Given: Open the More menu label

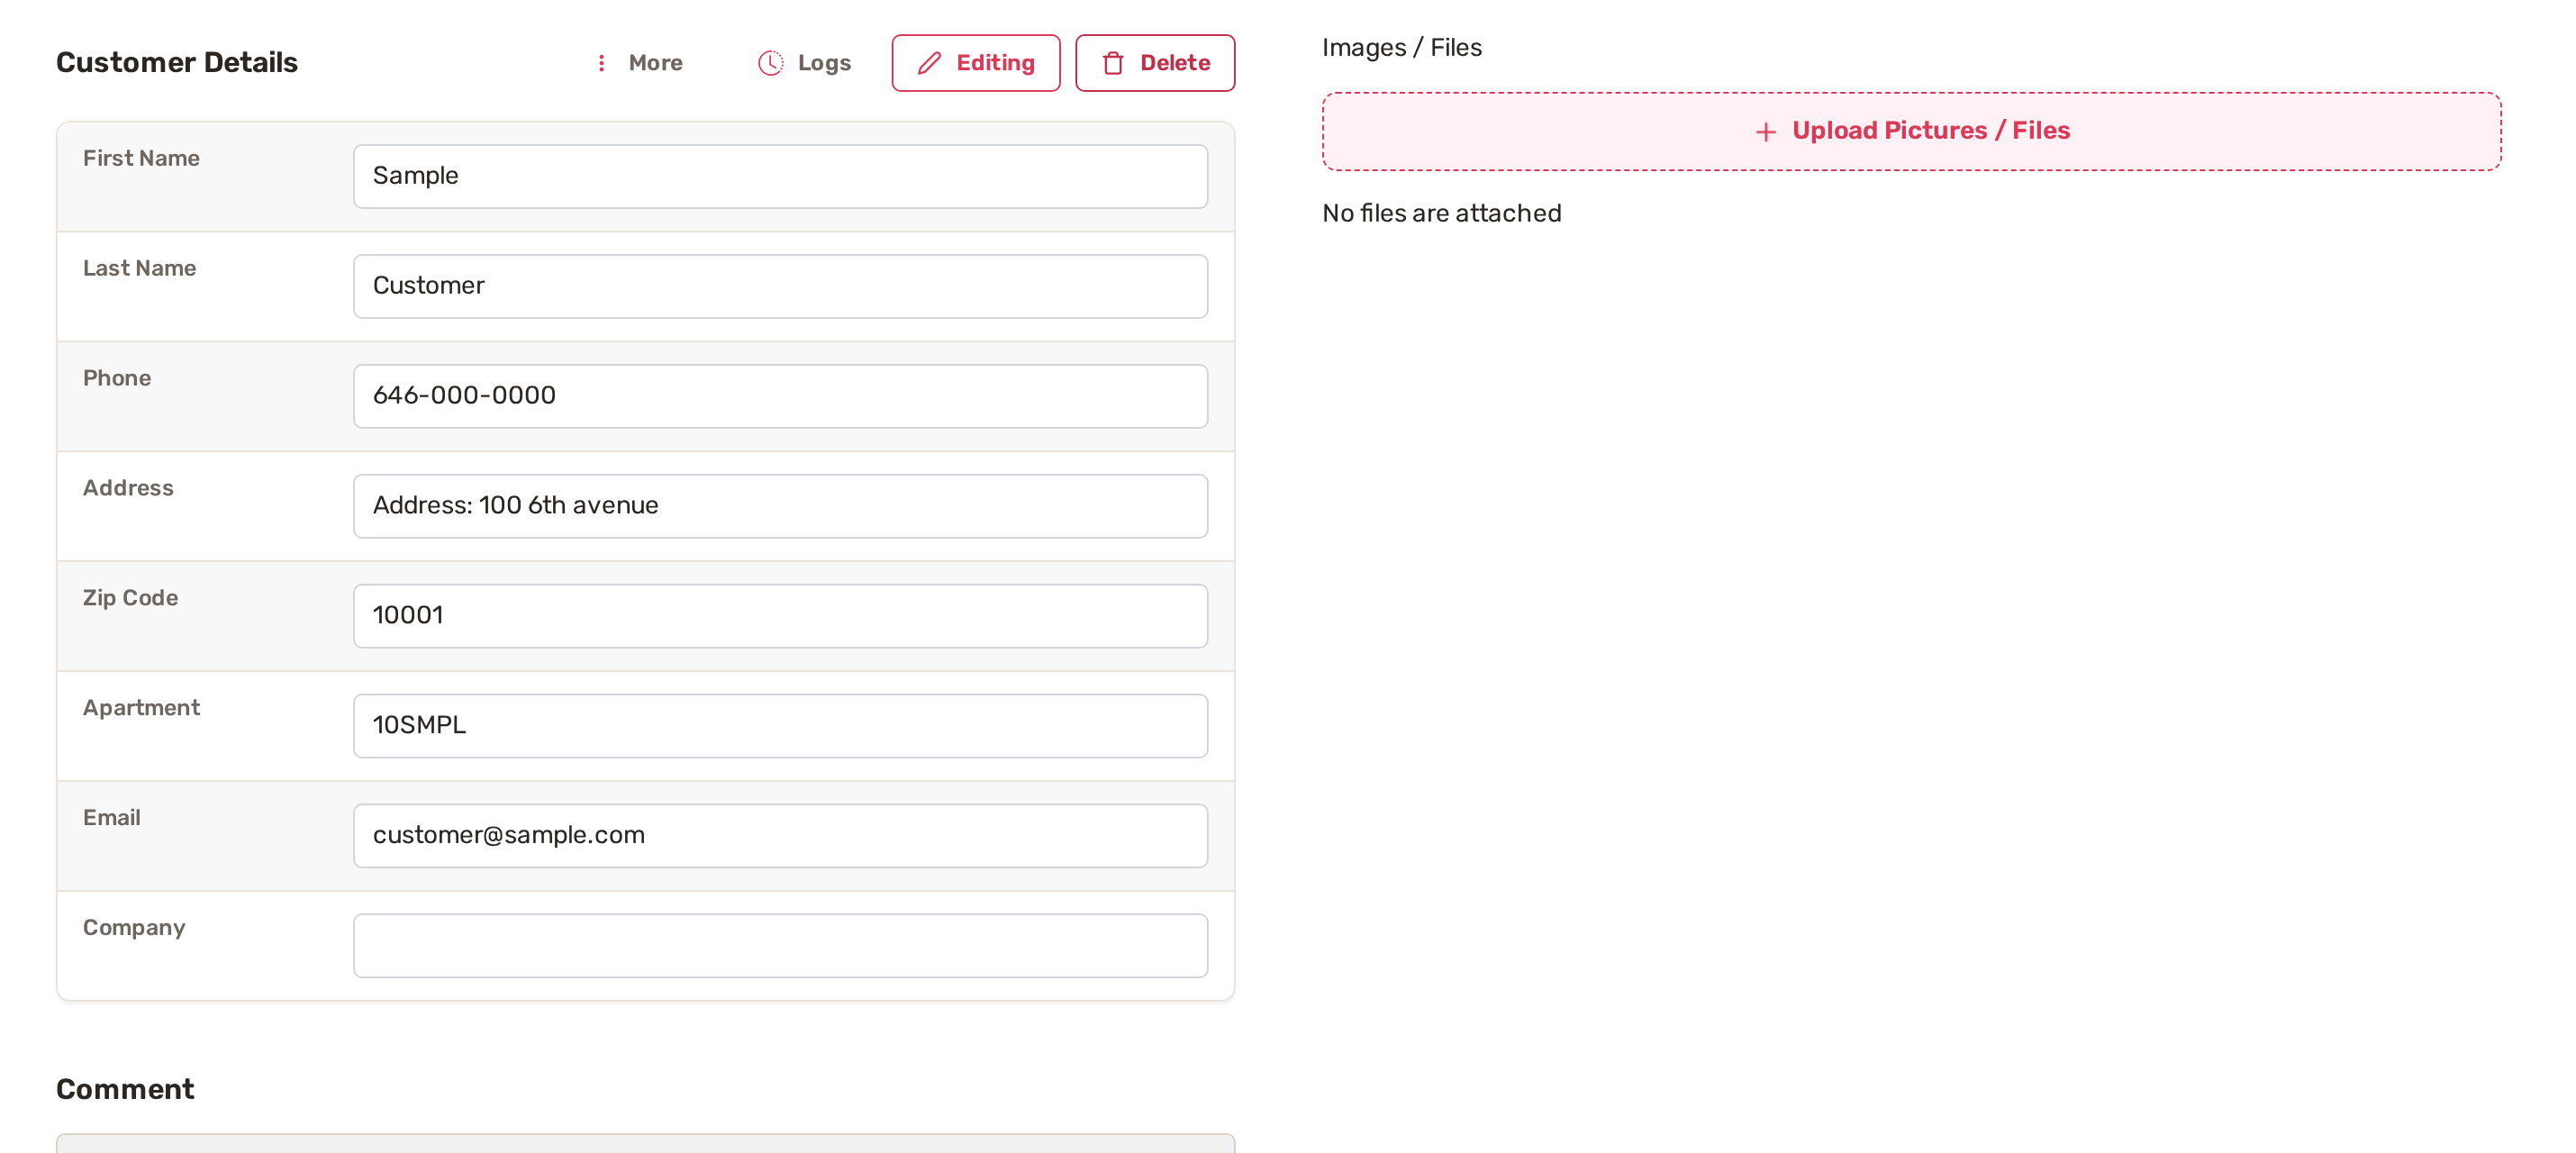Looking at the screenshot, I should click(655, 63).
